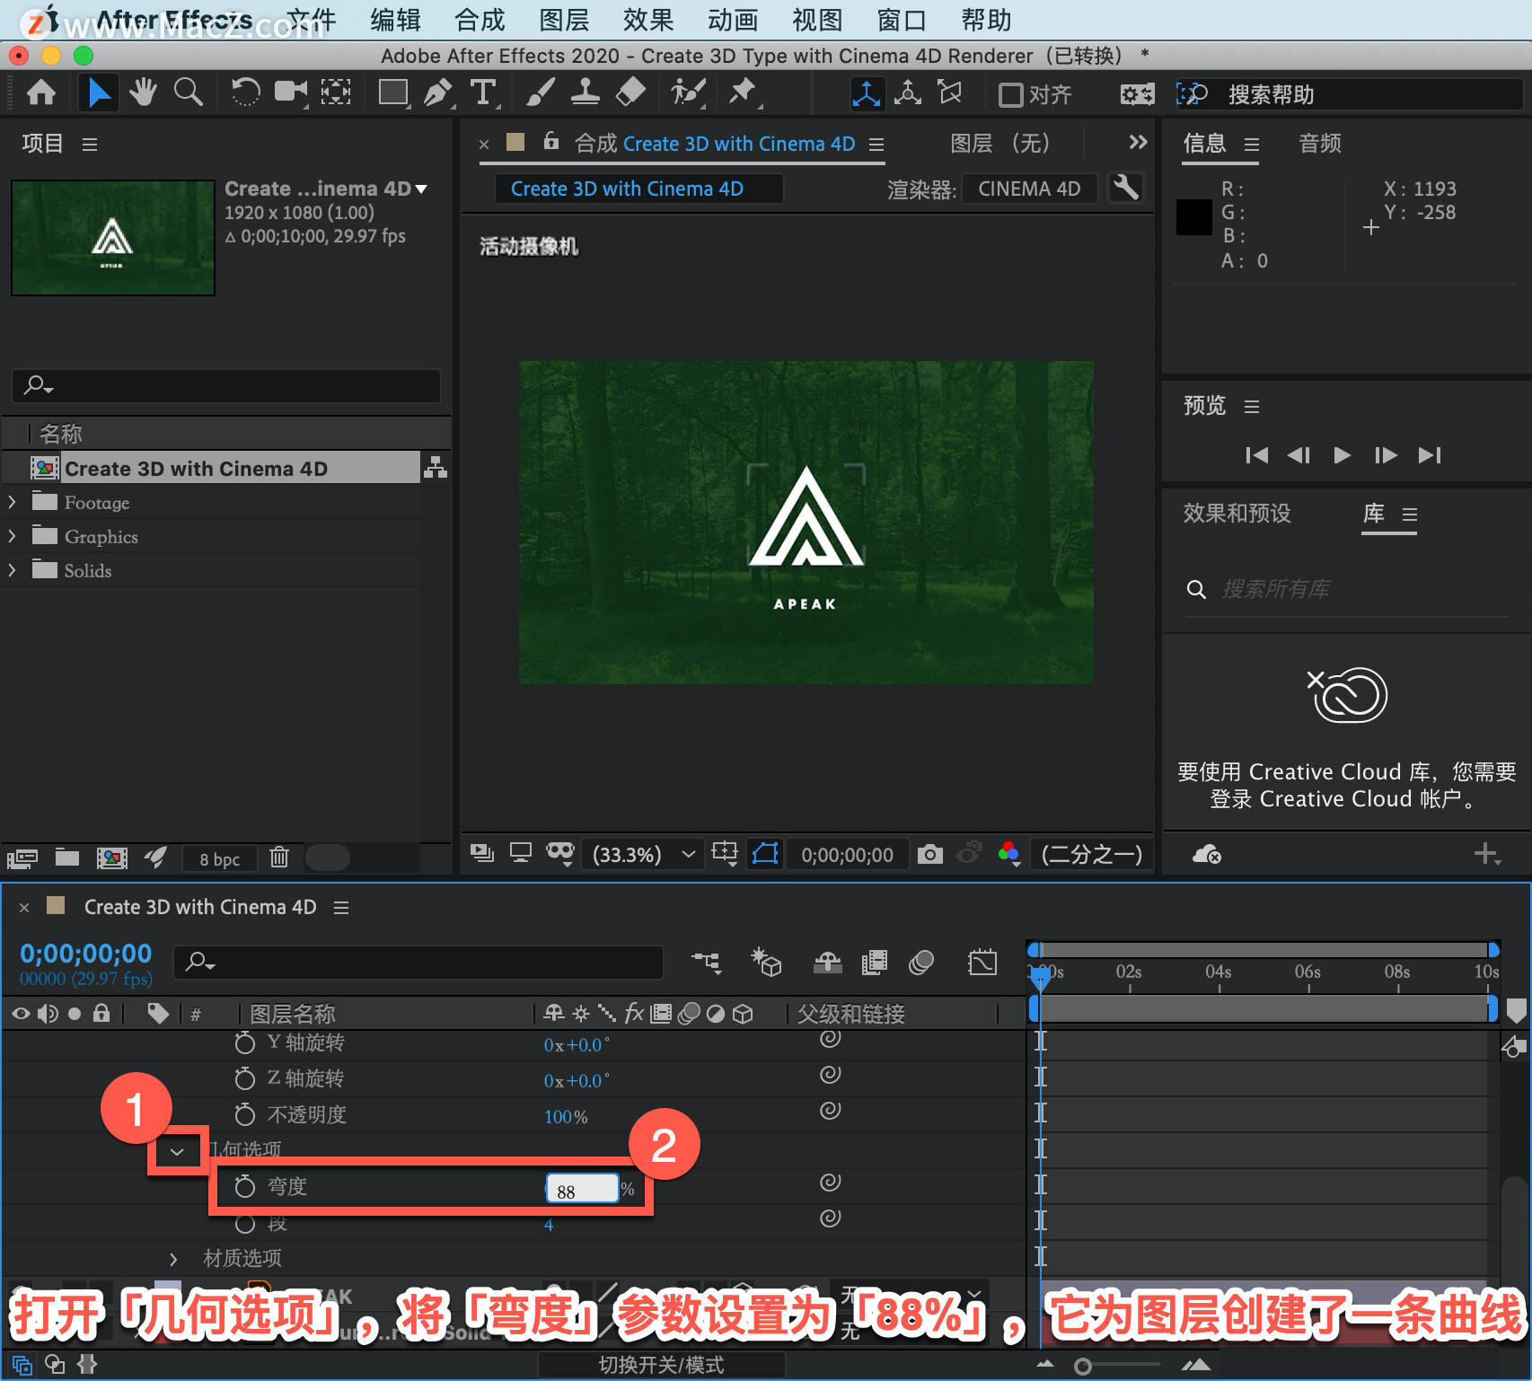Open the 图层 menu
This screenshot has width=1532, height=1381.
564,20
